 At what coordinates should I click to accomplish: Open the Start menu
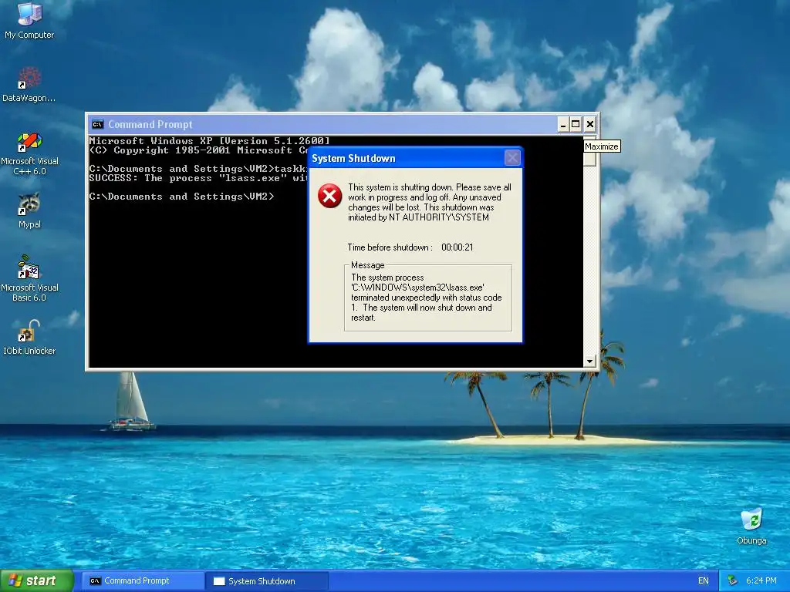(x=37, y=580)
